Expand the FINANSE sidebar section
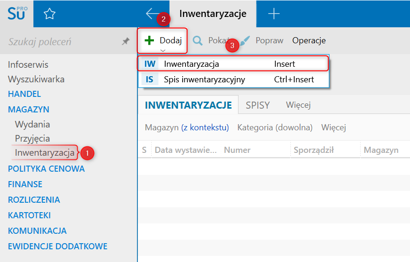The height and width of the screenshot is (262, 410). pyautogui.click(x=25, y=184)
